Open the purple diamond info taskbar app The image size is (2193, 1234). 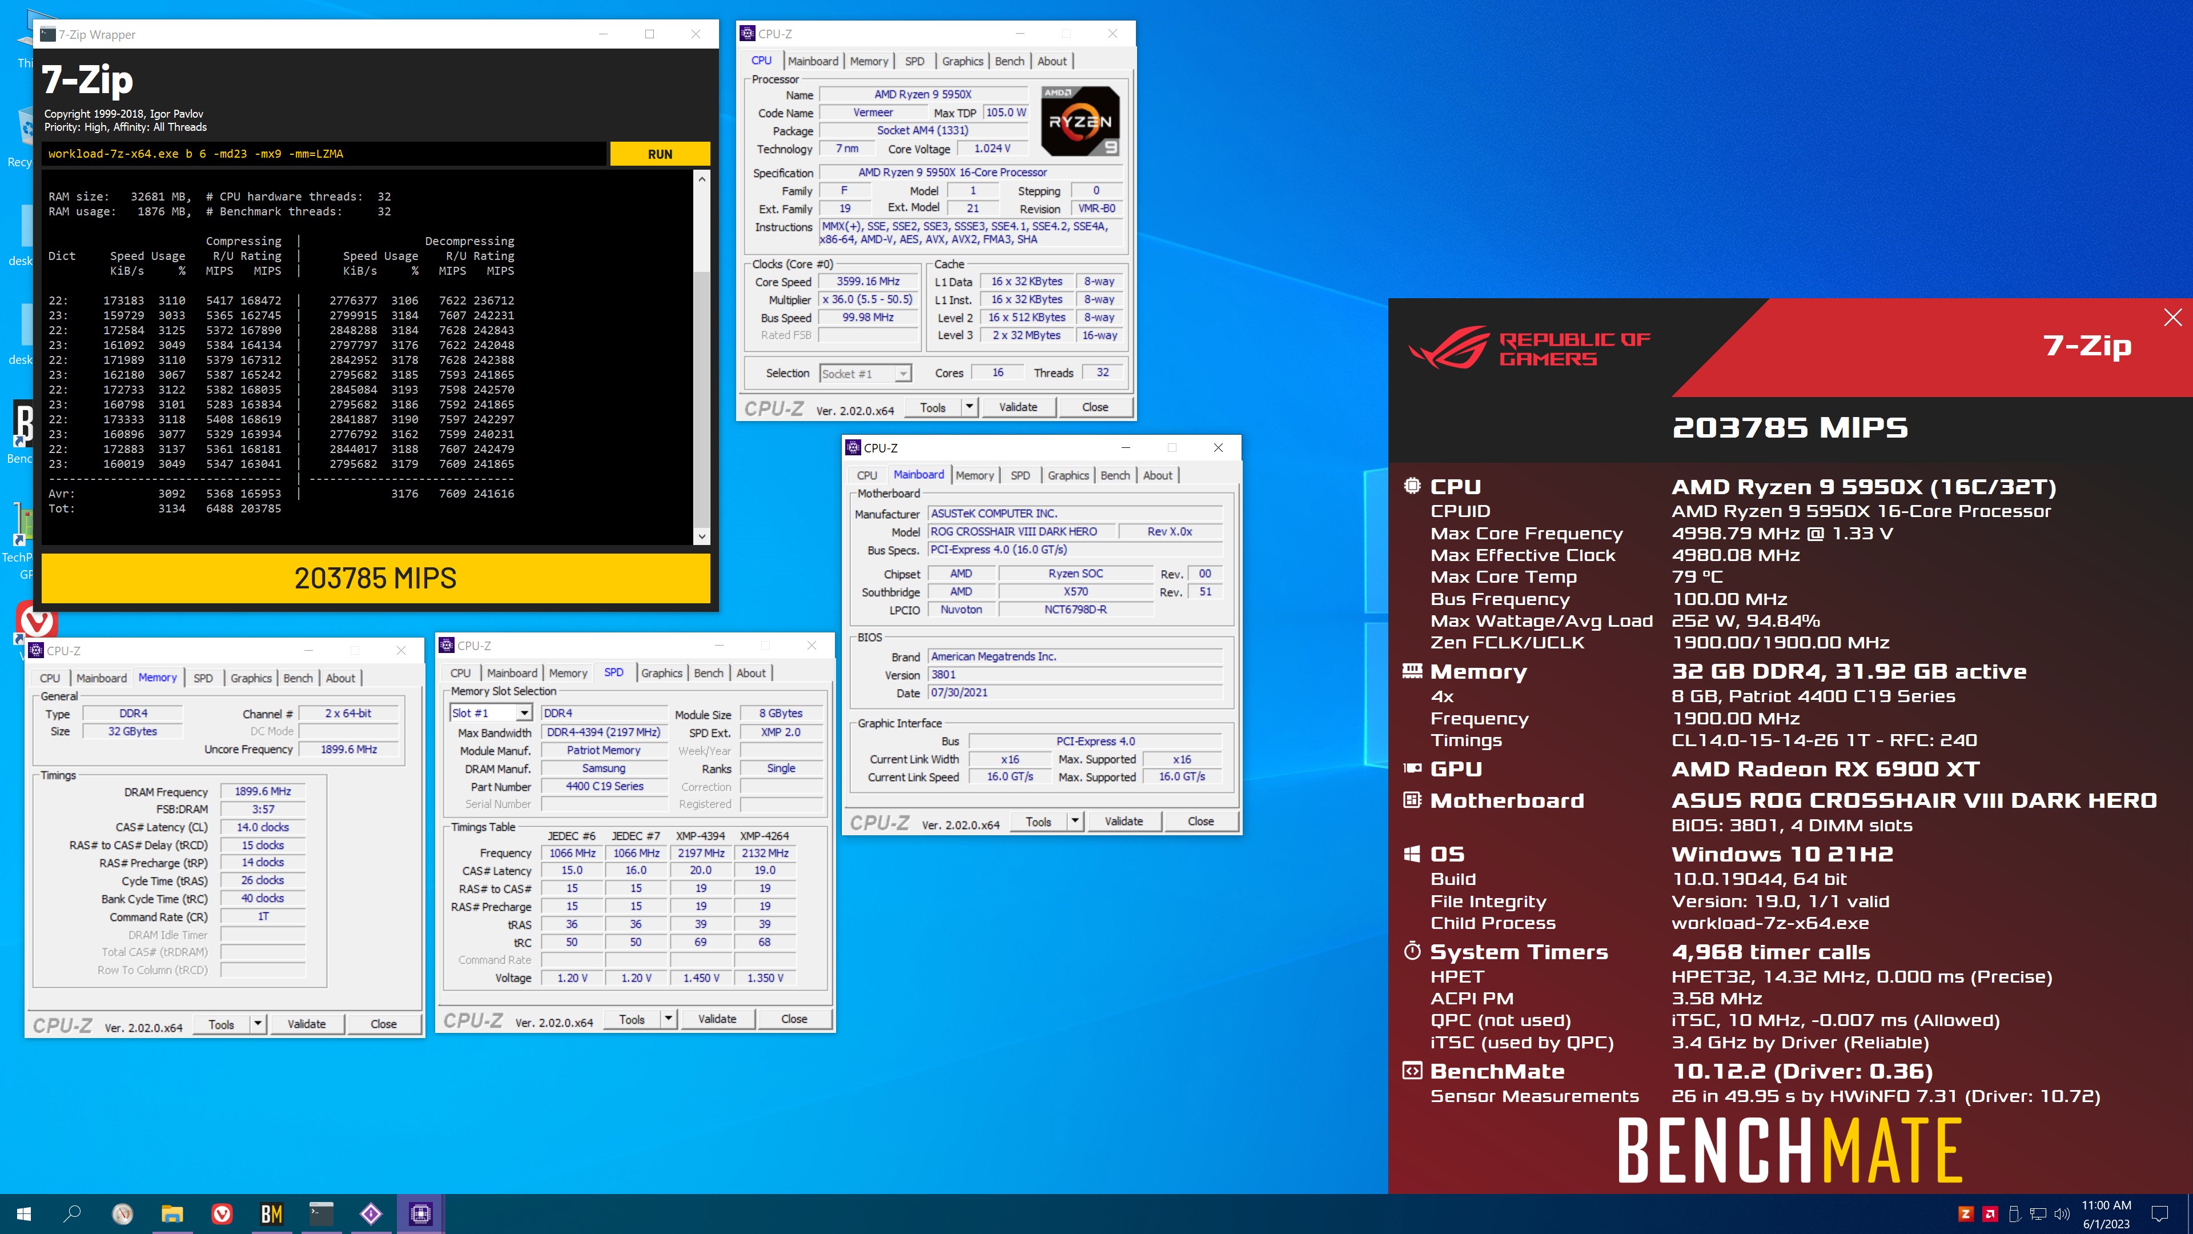pyautogui.click(x=370, y=1213)
